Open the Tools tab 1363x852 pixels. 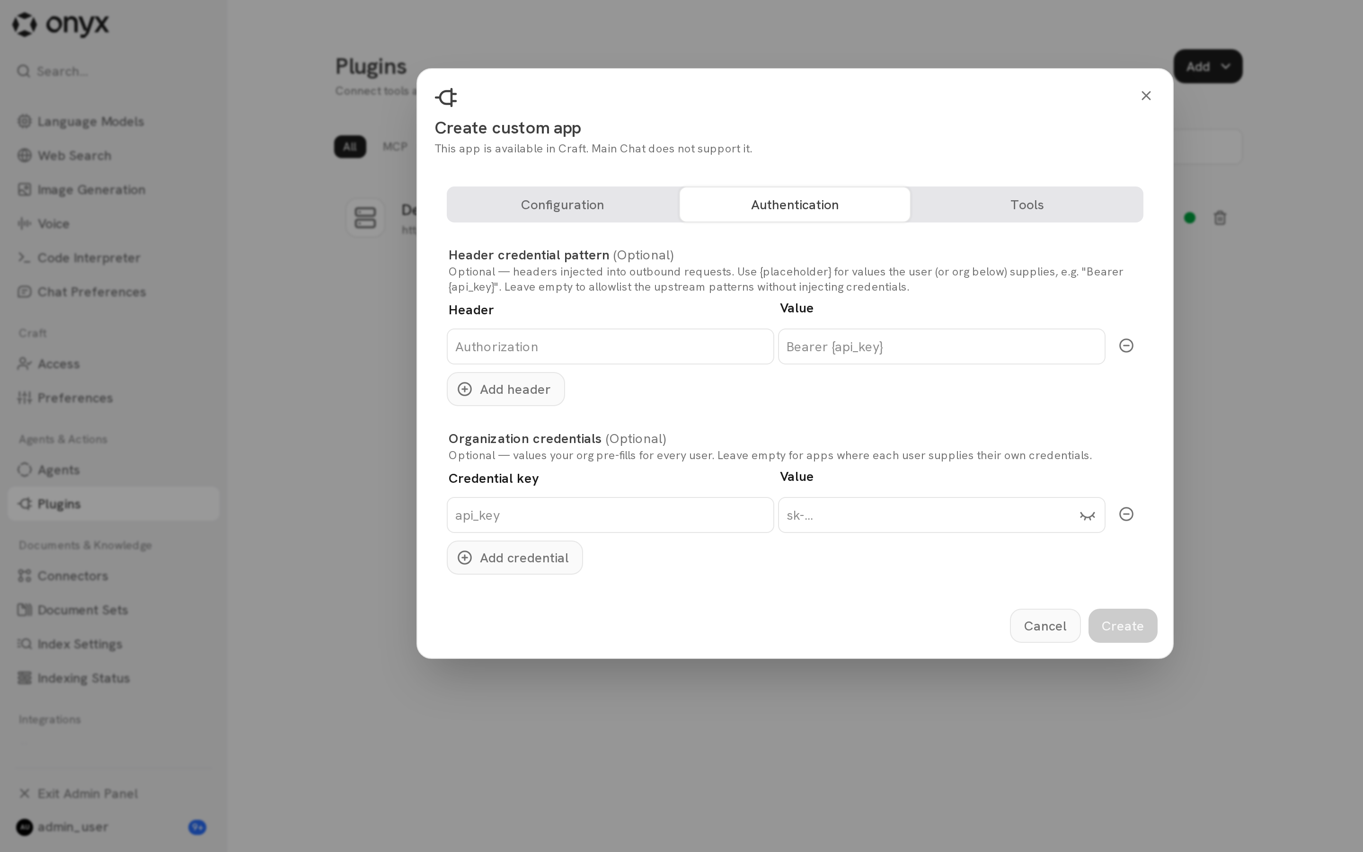click(1026, 204)
